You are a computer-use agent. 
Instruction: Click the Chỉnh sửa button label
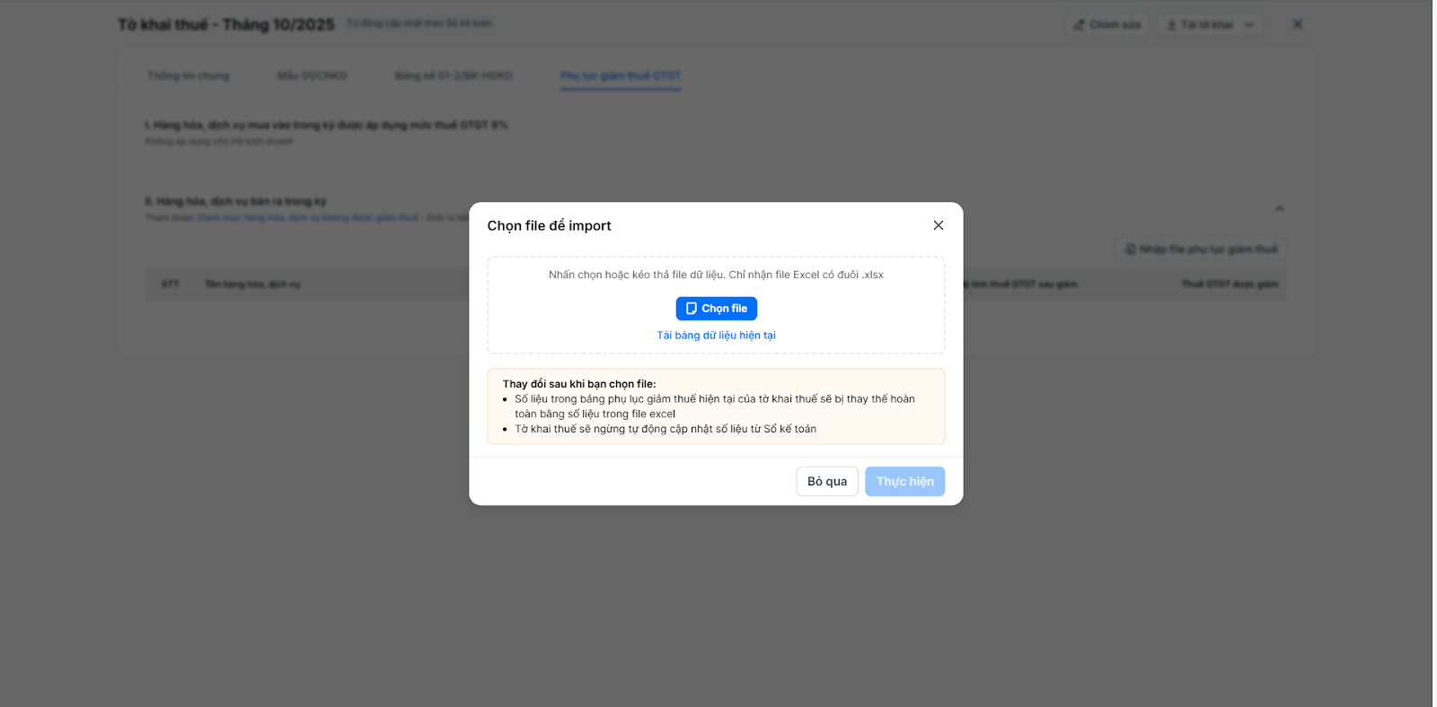pyautogui.click(x=1115, y=25)
